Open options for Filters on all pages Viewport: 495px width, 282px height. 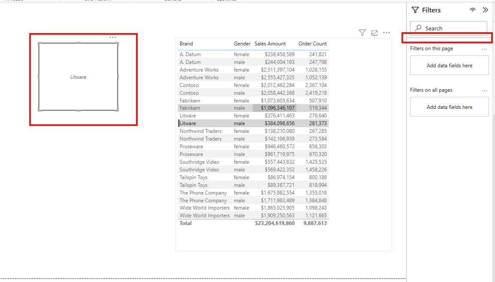tap(485, 91)
